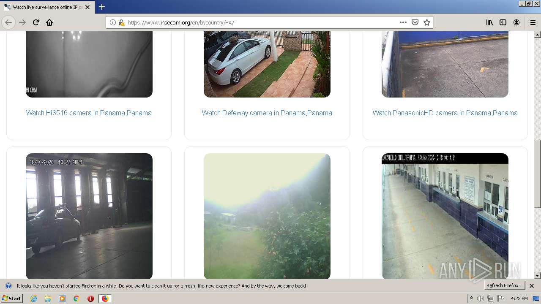Click the Refresh Firefox button

504,285
